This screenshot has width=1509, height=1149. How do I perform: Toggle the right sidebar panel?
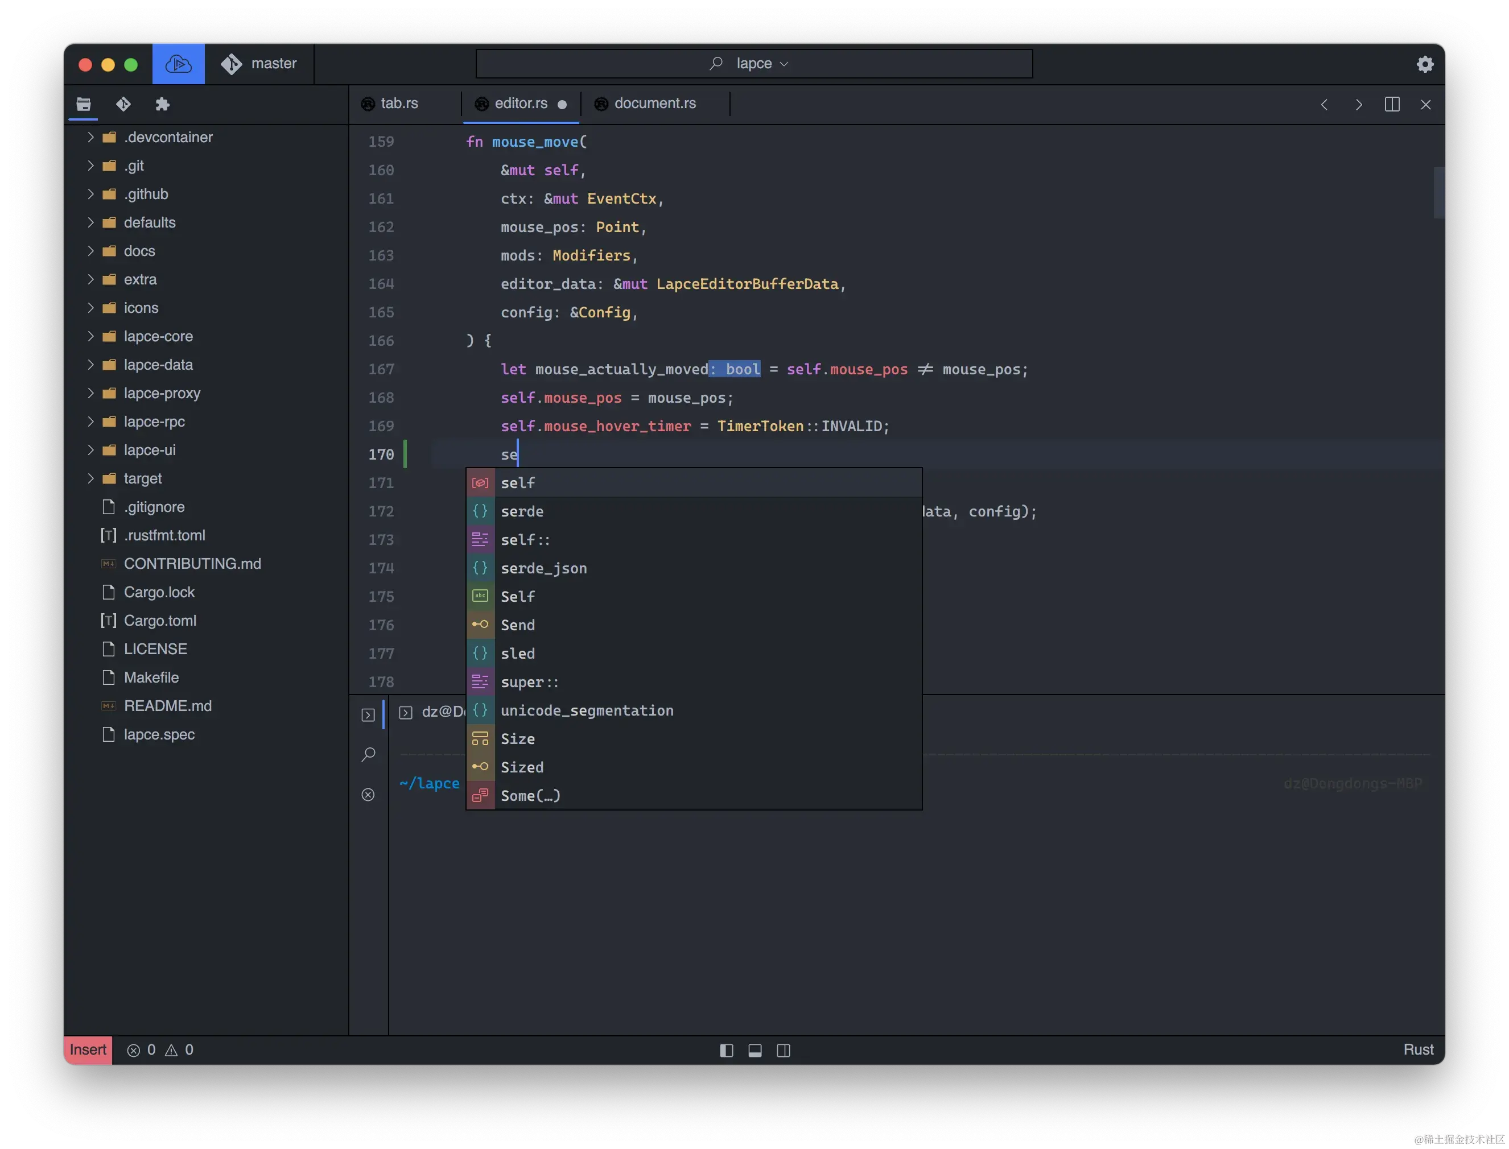784,1051
